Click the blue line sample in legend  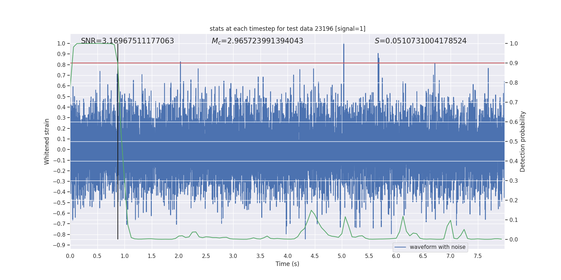[x=400, y=247]
